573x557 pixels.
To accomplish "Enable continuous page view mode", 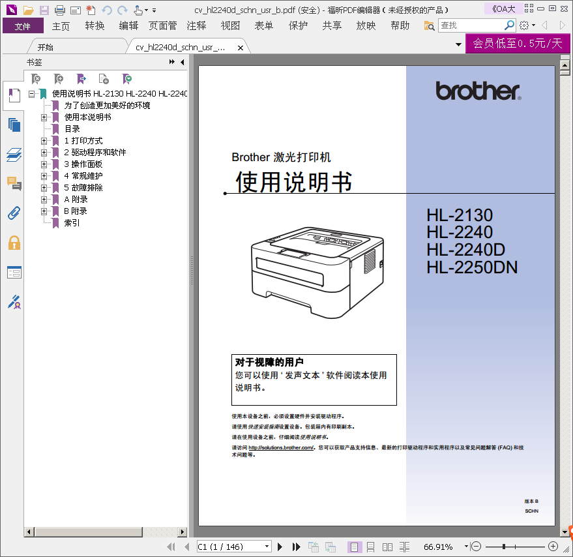I will pyautogui.click(x=370, y=547).
